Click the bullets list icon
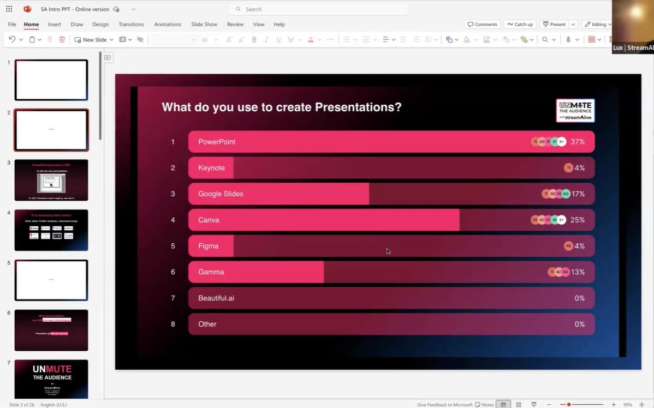Viewport: 654px width, 408px height. (x=346, y=40)
